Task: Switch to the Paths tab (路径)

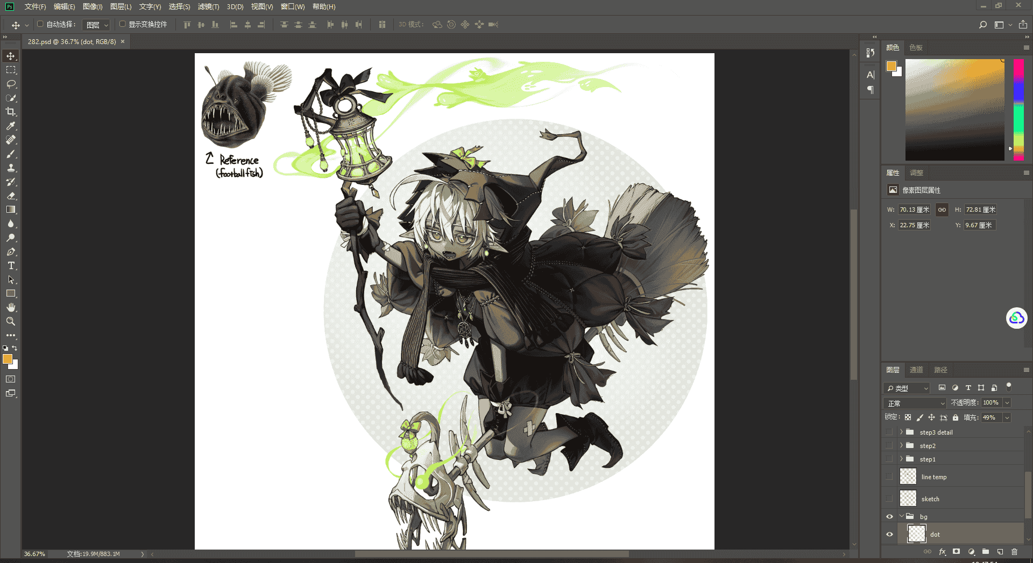Action: (940, 370)
